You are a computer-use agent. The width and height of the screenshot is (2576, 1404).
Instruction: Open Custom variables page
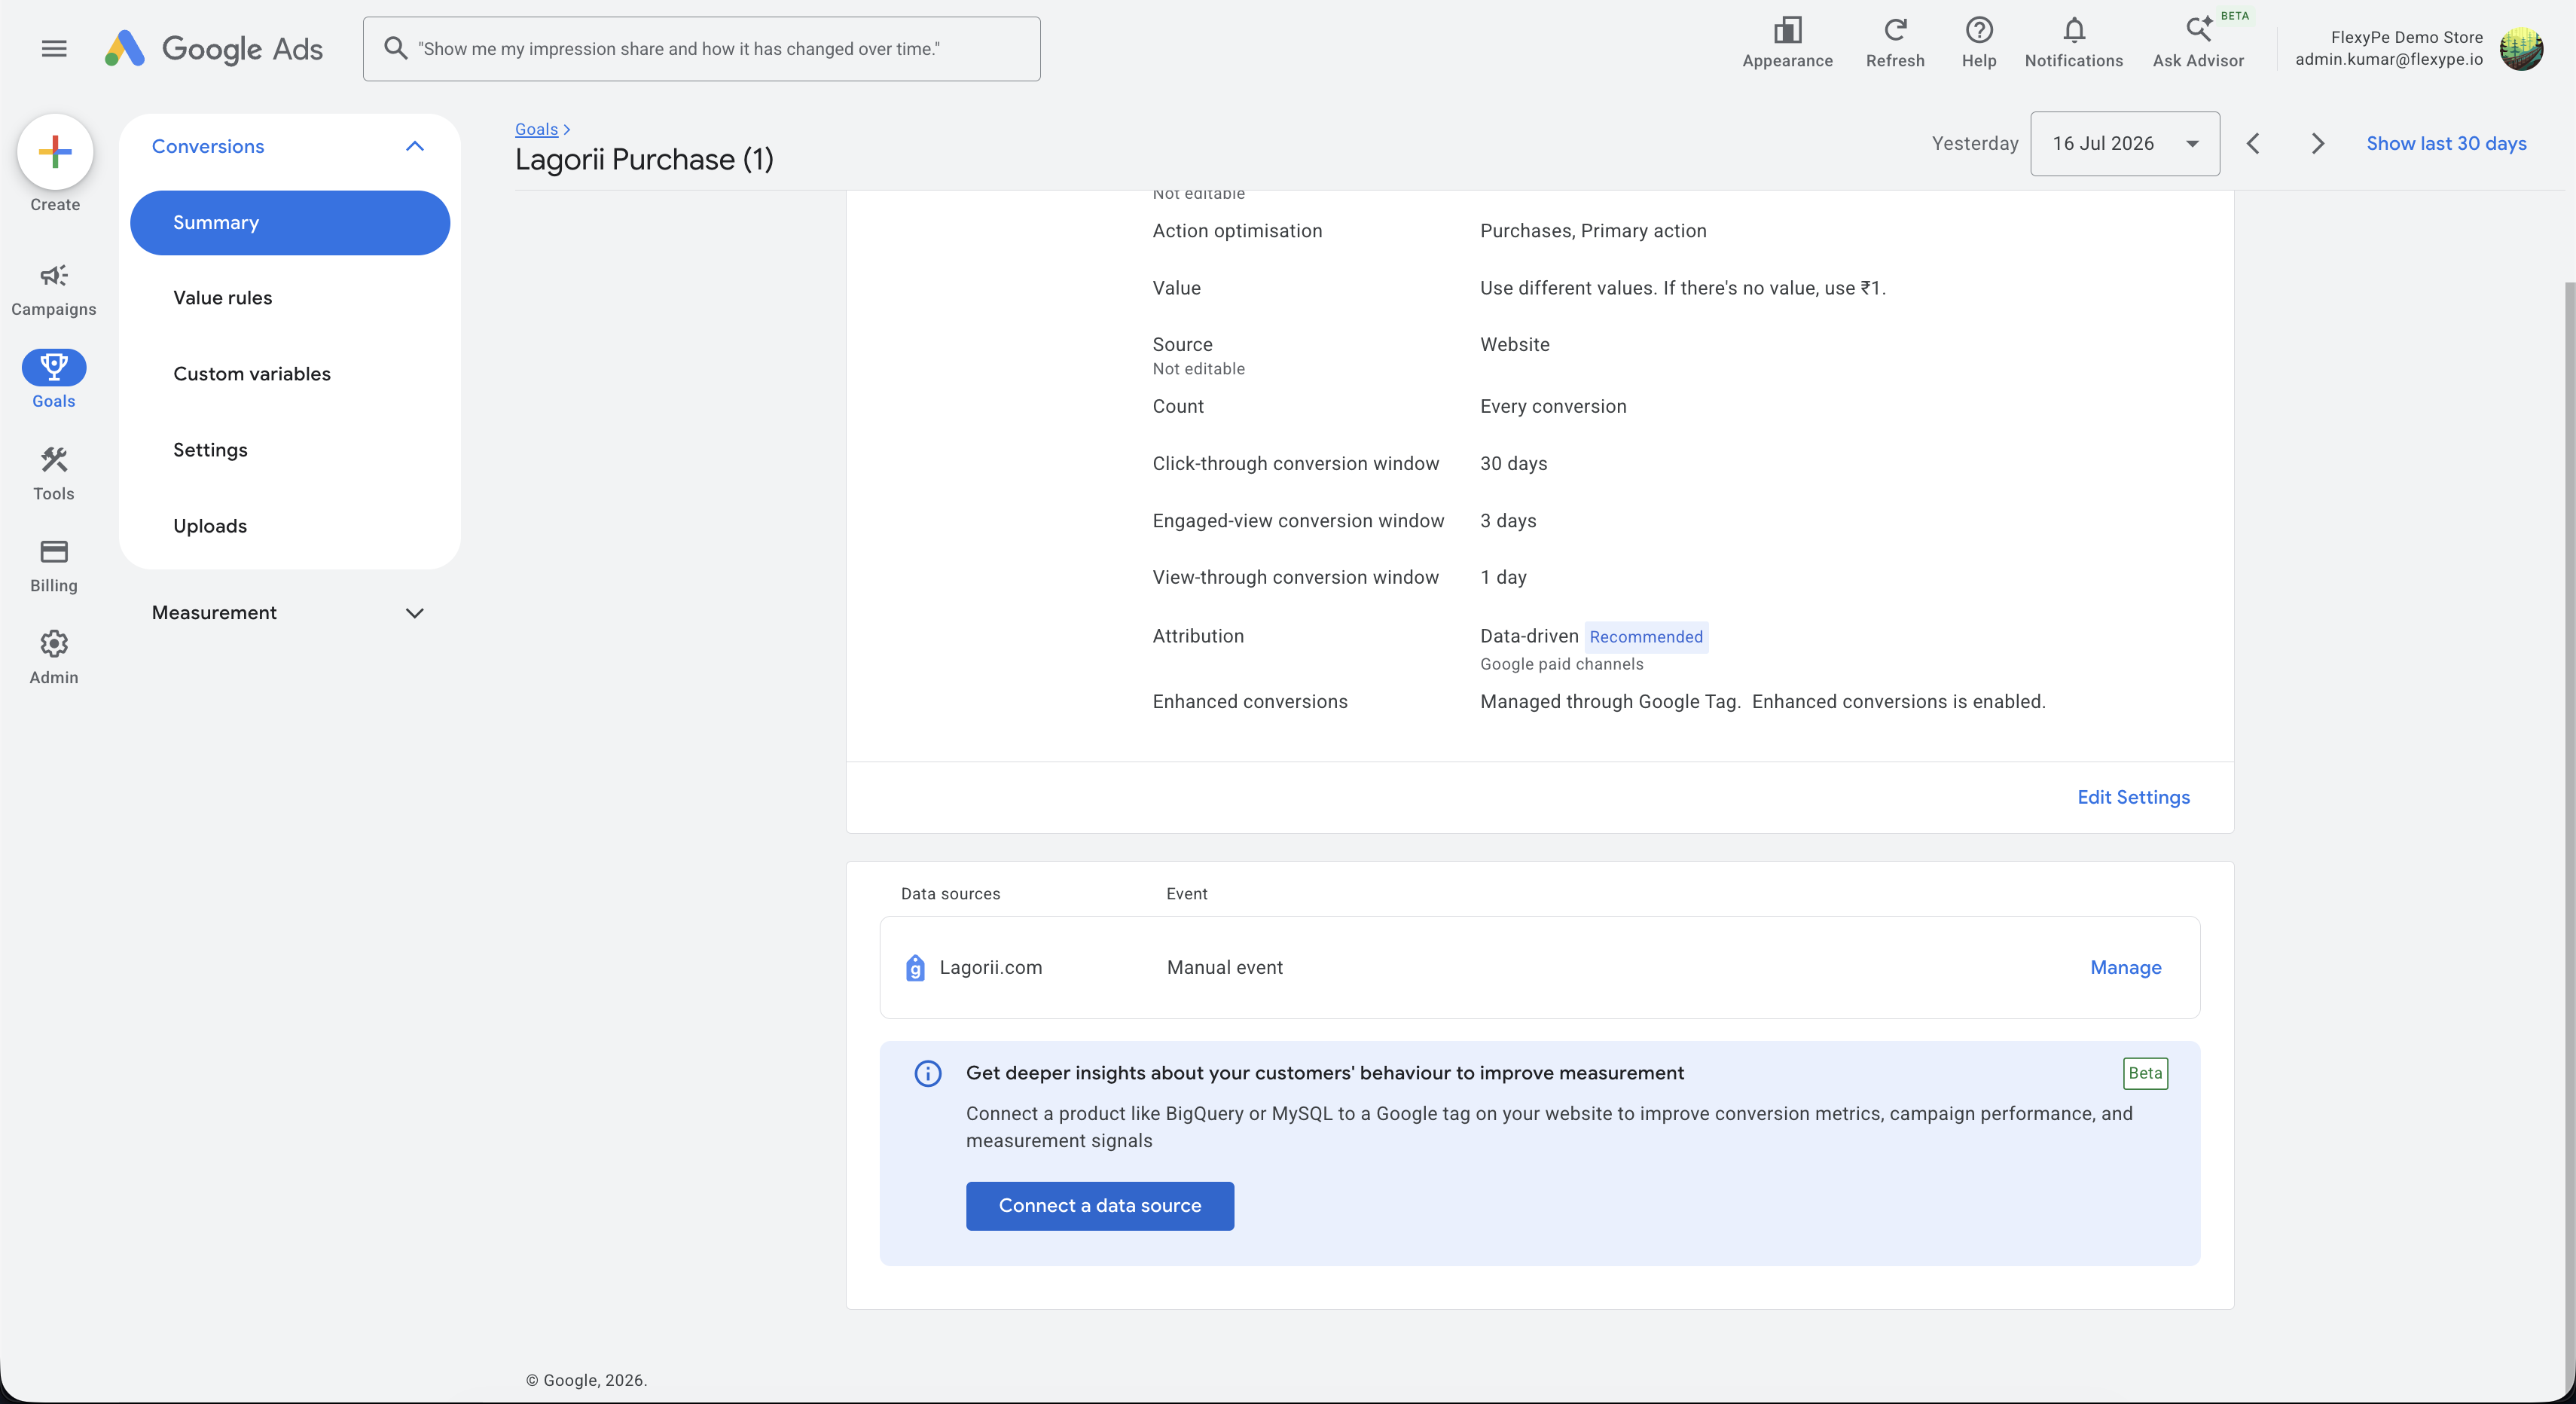(252, 374)
